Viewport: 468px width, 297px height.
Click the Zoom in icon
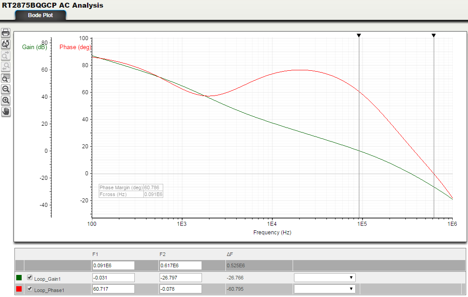pyautogui.click(x=6, y=101)
